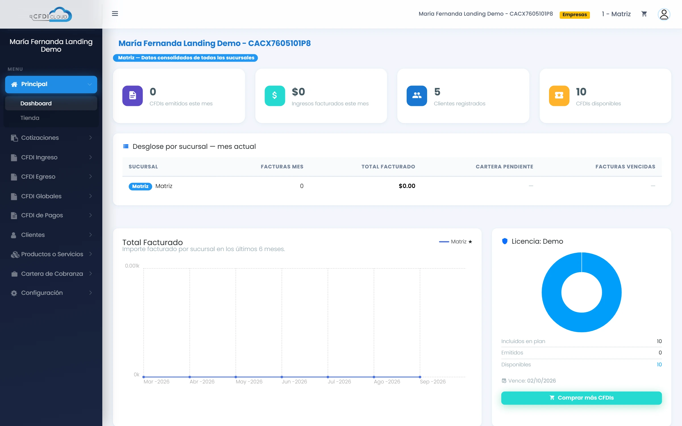Click the FACTURAS VENCIDAS column header
Image resolution: width=682 pixels, height=426 pixels.
[x=625, y=167]
